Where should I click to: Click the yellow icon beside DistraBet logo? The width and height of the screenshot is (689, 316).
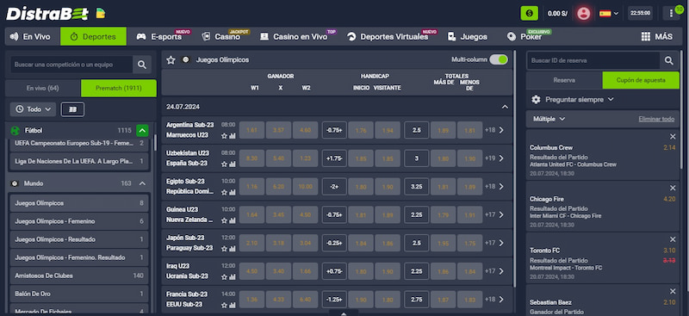point(101,13)
